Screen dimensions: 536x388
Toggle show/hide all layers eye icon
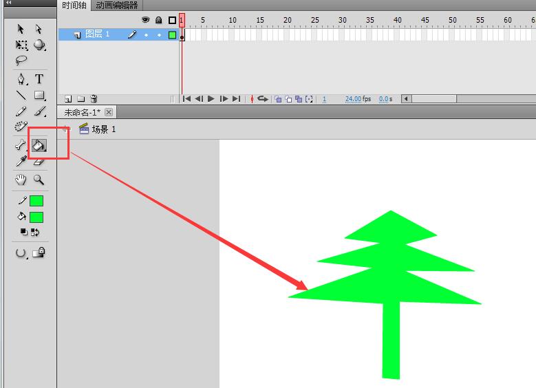[145, 20]
